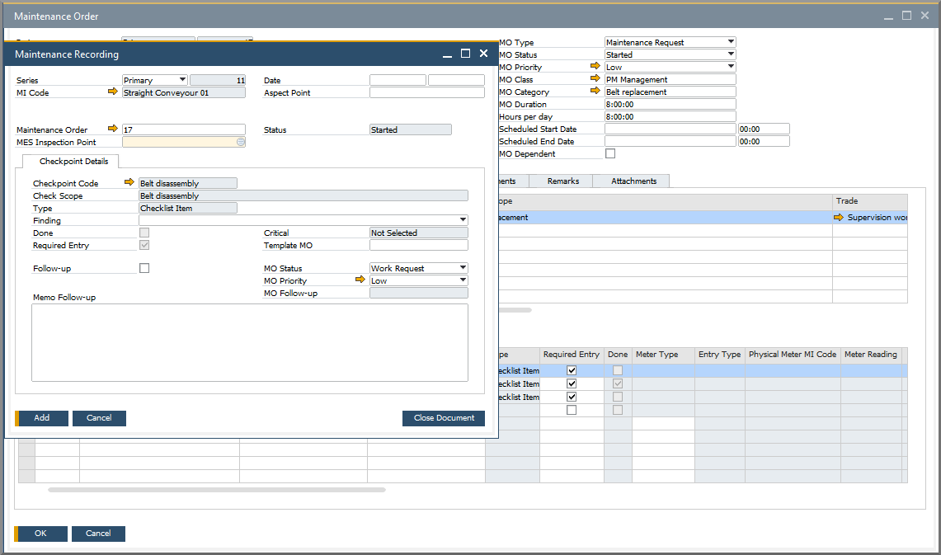
Task: Click the Supervision work trade link arrow
Action: pos(839,217)
